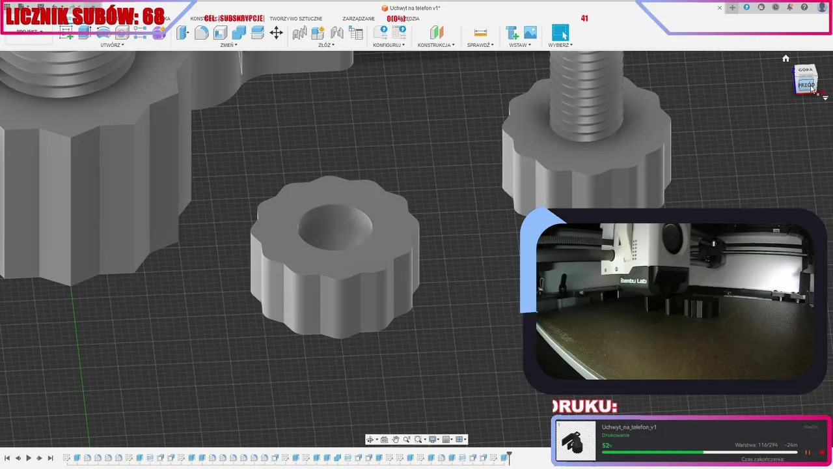833x469 pixels.
Task: Expand the UTWÓRZ dropdown
Action: coord(112,45)
